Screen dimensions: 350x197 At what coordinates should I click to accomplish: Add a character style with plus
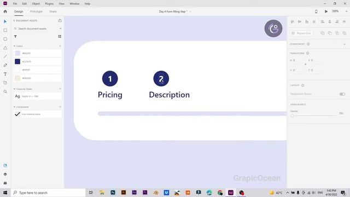[60, 89]
